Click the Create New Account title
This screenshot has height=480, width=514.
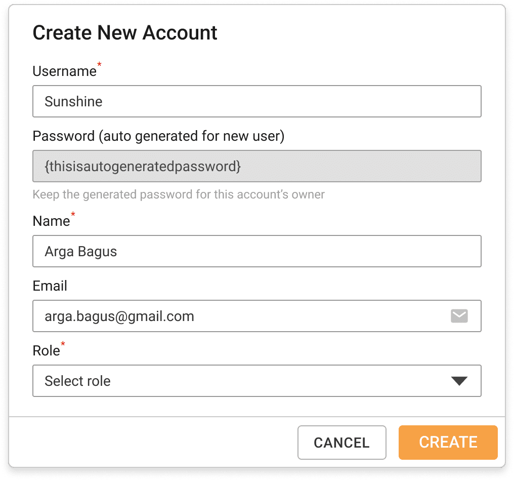click(x=125, y=33)
